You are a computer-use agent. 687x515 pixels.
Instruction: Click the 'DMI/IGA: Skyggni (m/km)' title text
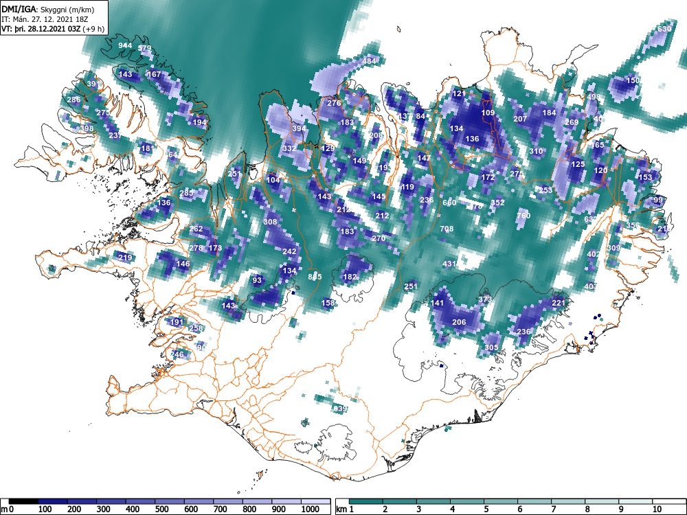pos(48,9)
